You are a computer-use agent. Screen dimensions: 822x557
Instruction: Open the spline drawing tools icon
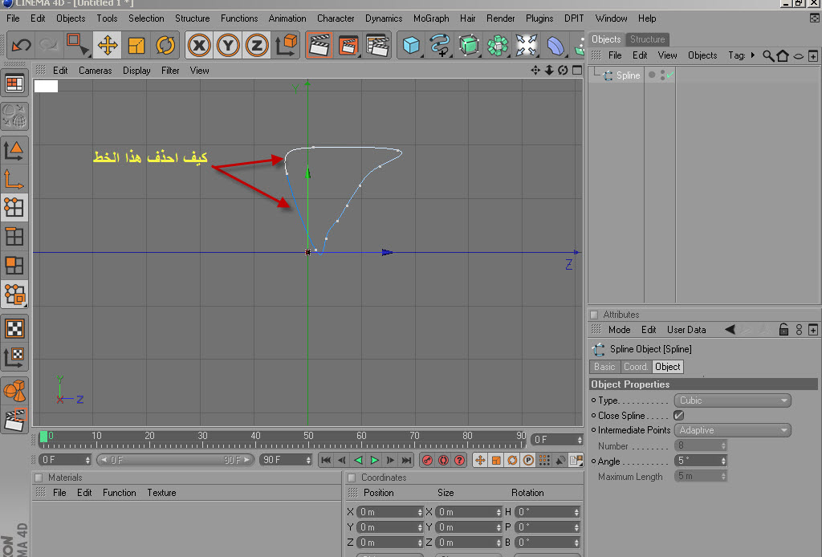tap(440, 46)
